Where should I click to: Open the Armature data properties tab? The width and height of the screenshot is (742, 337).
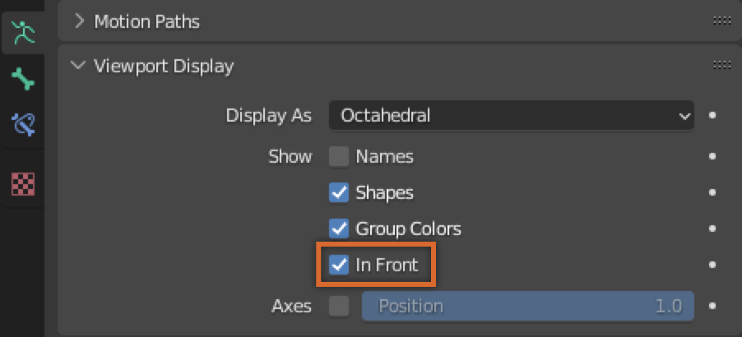(25, 34)
